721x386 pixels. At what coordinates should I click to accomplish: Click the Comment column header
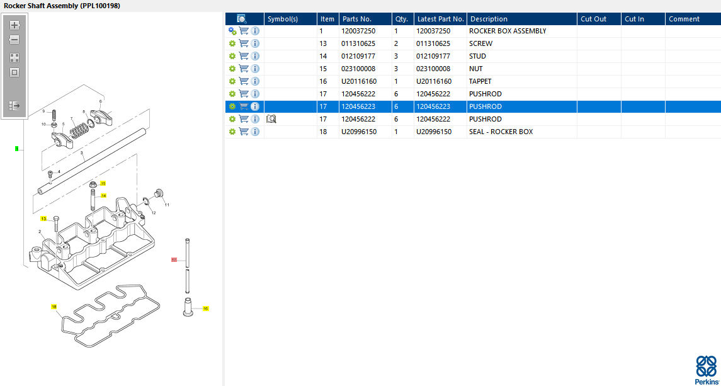[693, 19]
